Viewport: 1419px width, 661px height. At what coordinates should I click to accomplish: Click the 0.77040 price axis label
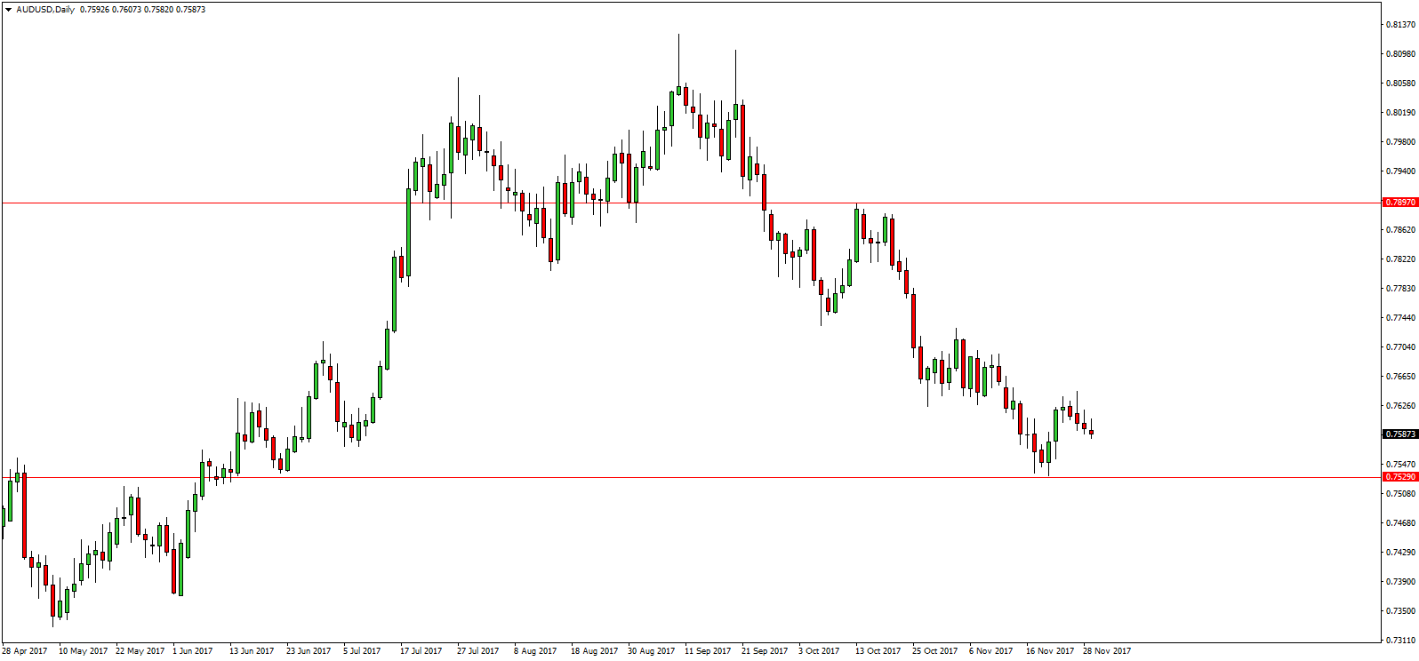(x=1400, y=346)
